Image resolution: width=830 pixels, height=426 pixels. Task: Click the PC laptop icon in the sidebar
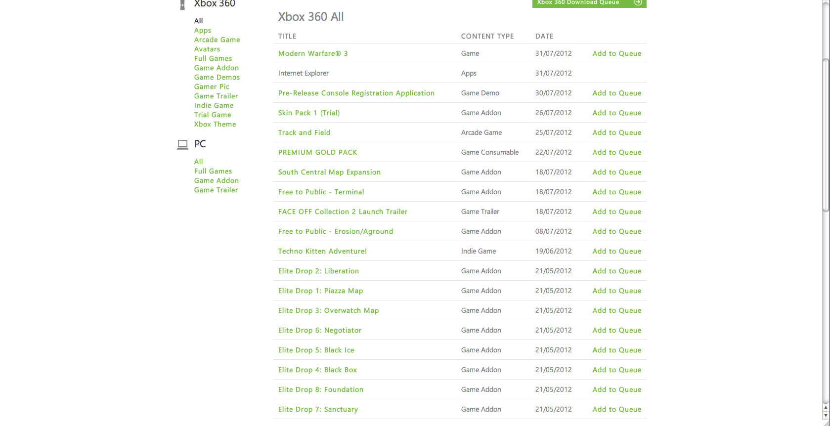pyautogui.click(x=182, y=144)
